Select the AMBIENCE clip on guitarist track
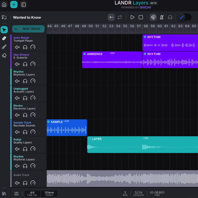The height and width of the screenshot is (198, 198). [x=112, y=60]
